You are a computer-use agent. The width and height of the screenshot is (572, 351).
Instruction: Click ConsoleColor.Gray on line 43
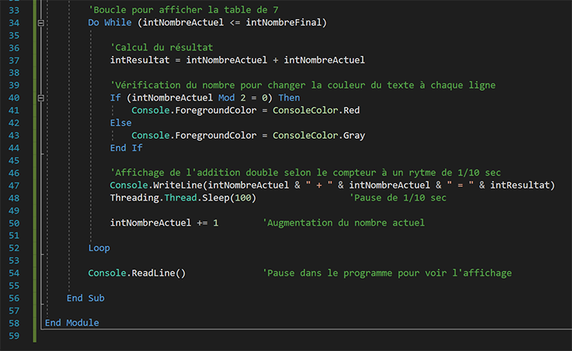319,135
